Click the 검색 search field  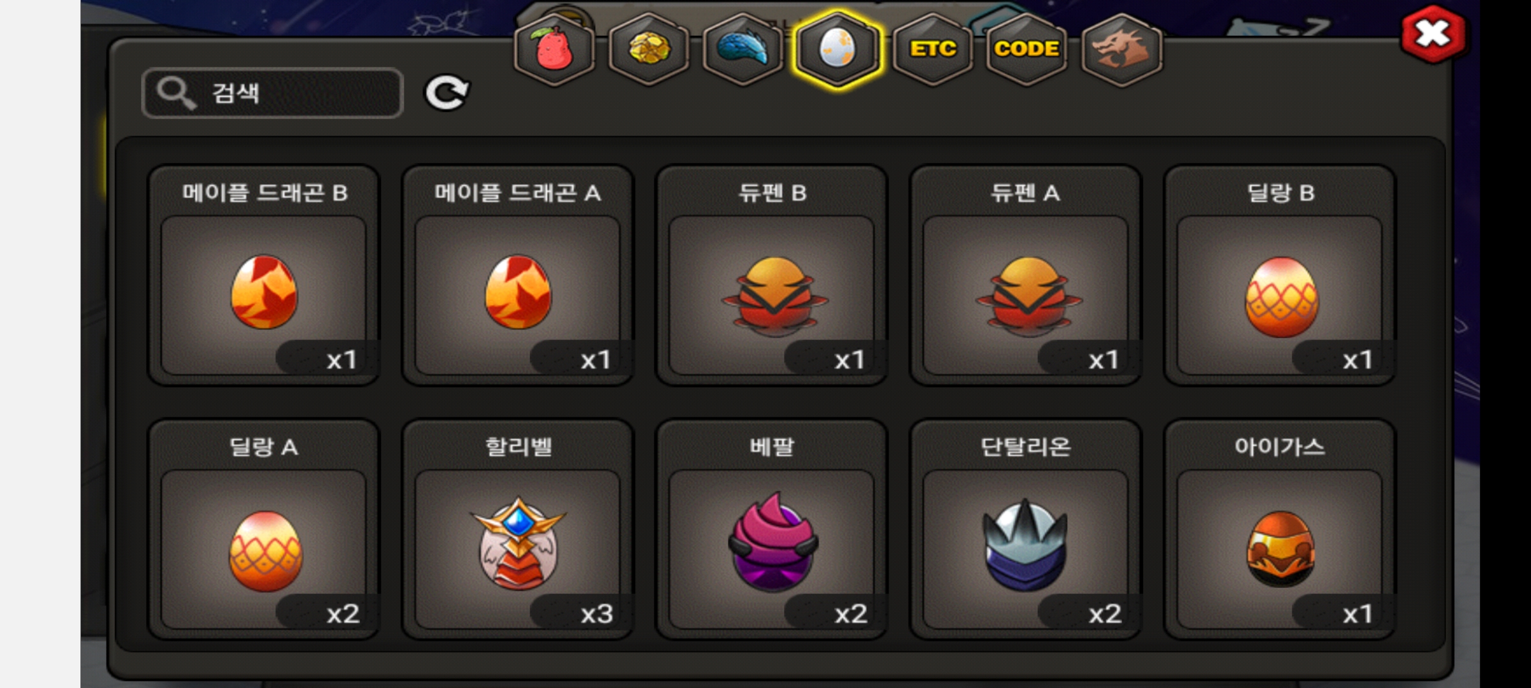(272, 93)
